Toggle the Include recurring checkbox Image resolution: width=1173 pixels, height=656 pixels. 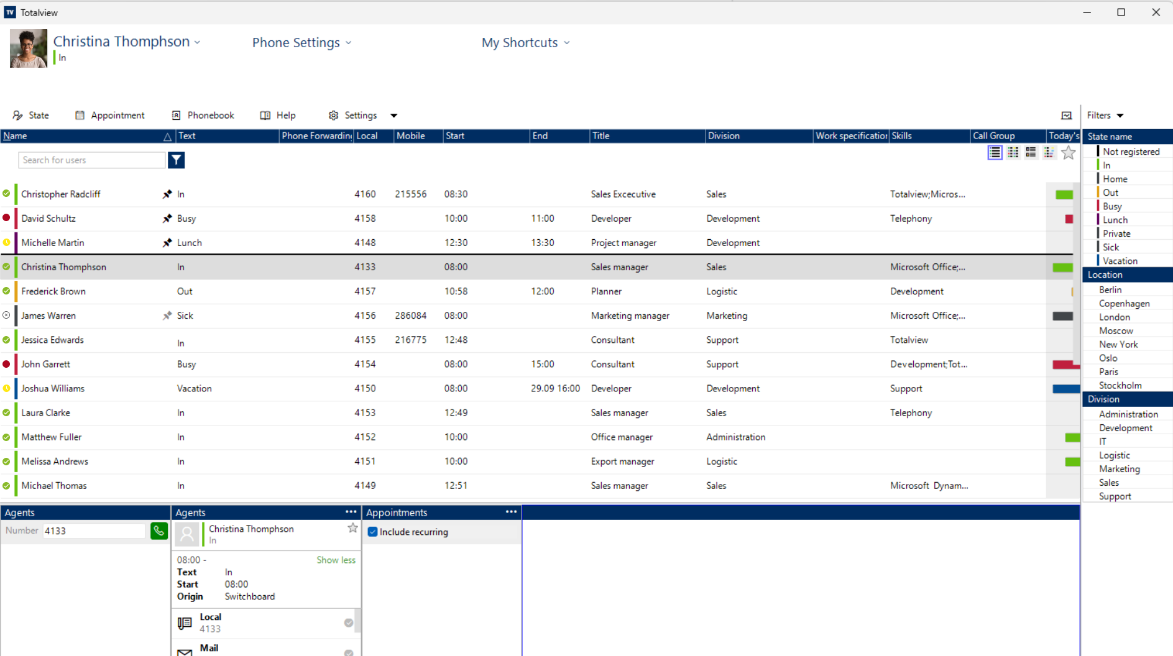click(373, 532)
